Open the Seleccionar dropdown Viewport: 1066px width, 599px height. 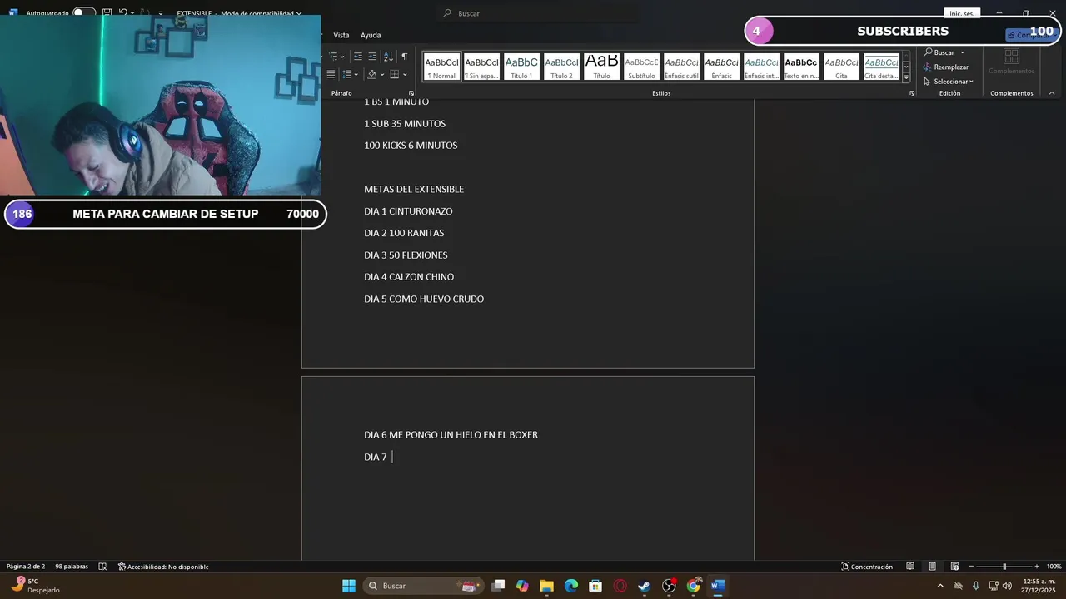948,82
